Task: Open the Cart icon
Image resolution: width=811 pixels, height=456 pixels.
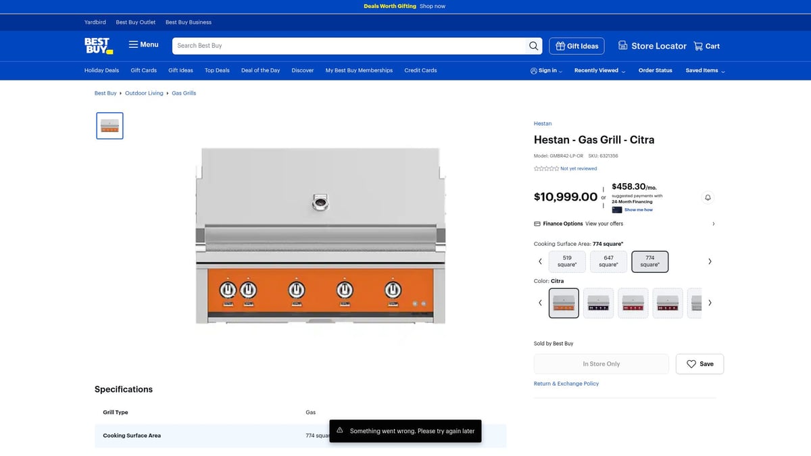Action: 699,46
